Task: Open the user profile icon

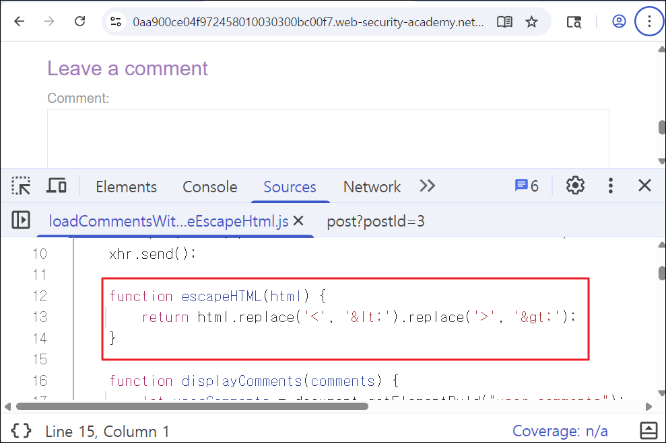Action: [619, 22]
